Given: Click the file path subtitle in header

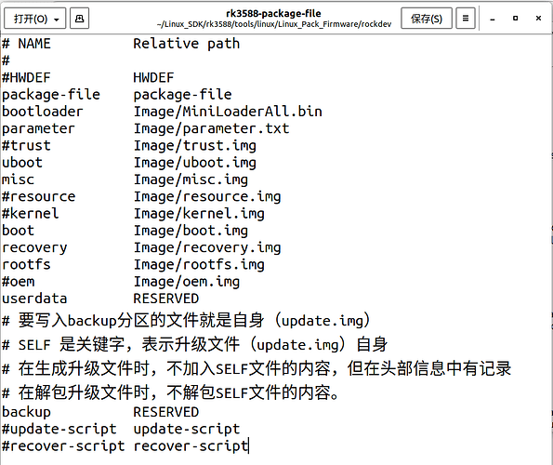Looking at the screenshot, I should pyautogui.click(x=274, y=24).
